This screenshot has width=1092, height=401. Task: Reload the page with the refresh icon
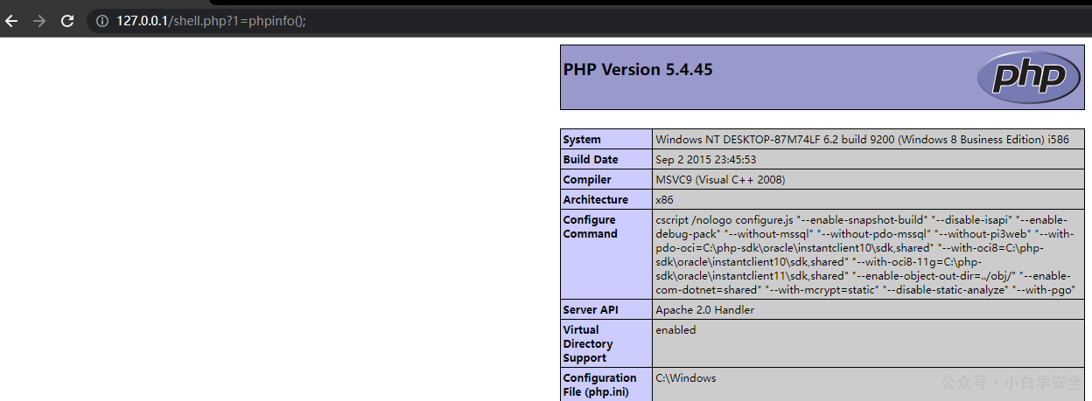pyautogui.click(x=67, y=21)
